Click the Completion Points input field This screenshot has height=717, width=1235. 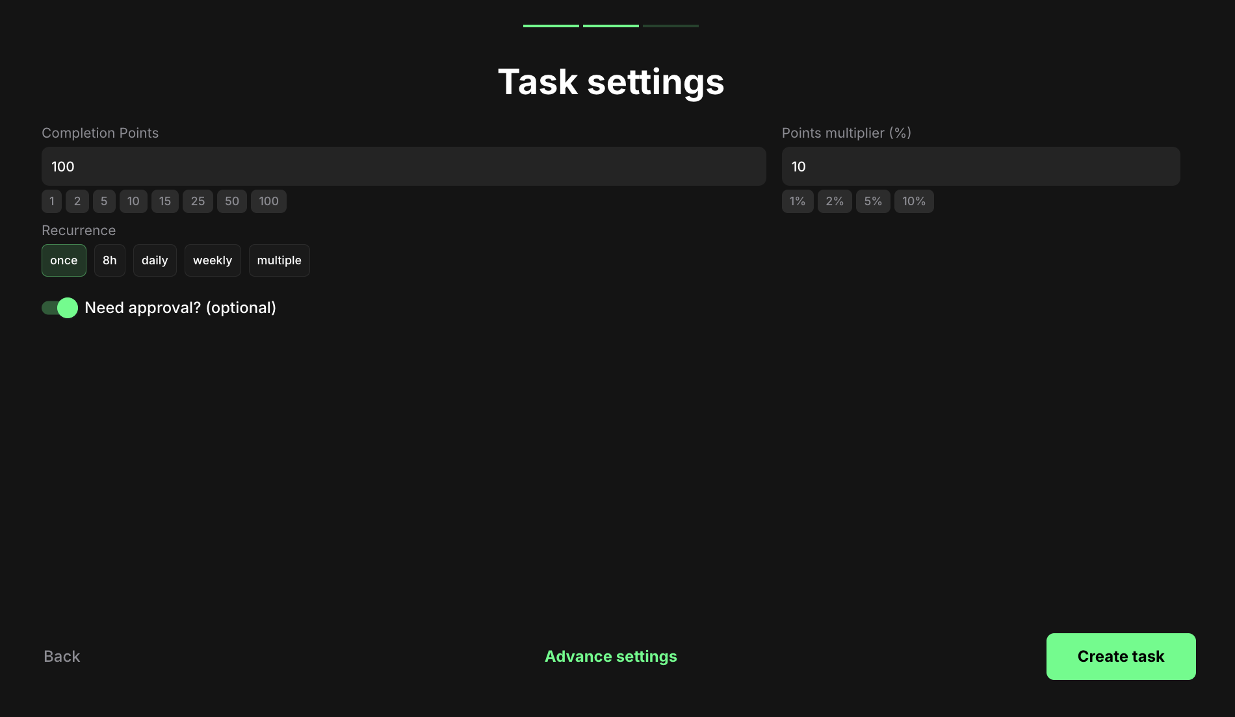pos(404,166)
